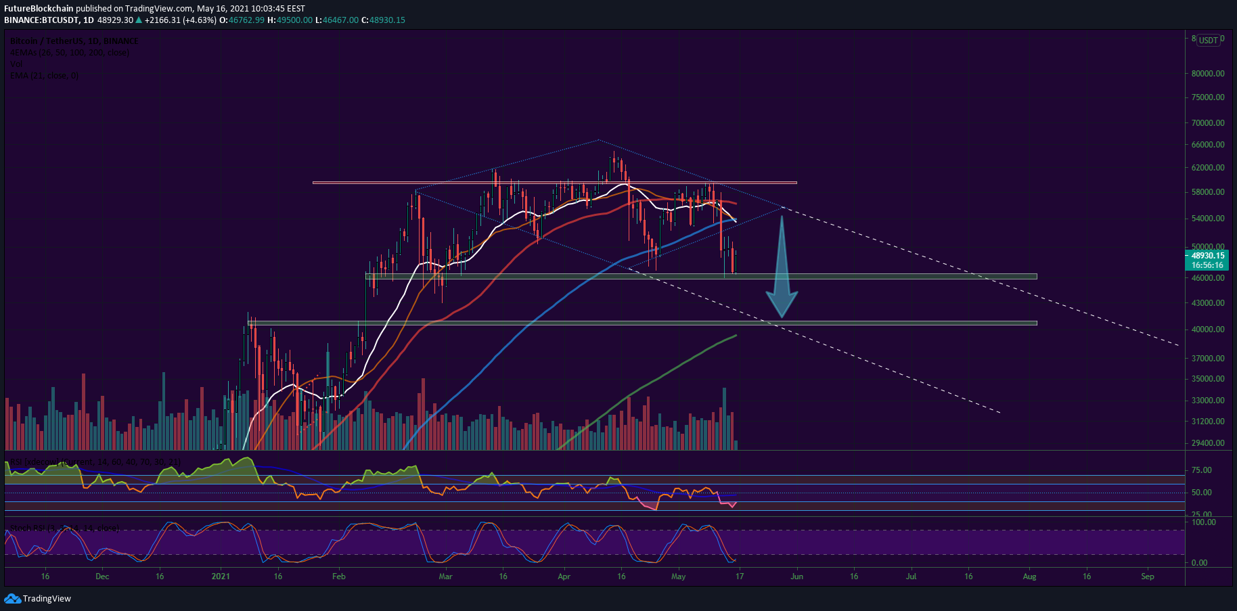This screenshot has width=1237, height=611.
Task: Select the blue downward arrow drawing
Action: click(782, 267)
